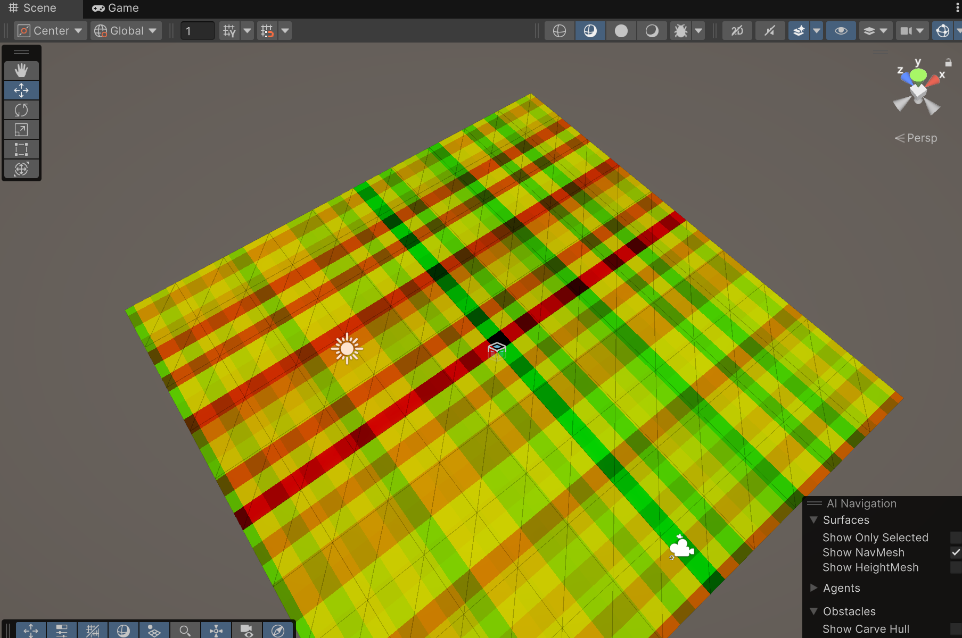Toggle Draw Modes overlay in bottom bar
This screenshot has width=962, height=638.
coord(124,631)
